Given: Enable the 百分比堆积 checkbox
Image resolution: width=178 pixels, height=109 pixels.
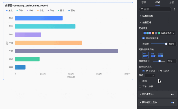Looking at the screenshot, I should coord(140,86).
